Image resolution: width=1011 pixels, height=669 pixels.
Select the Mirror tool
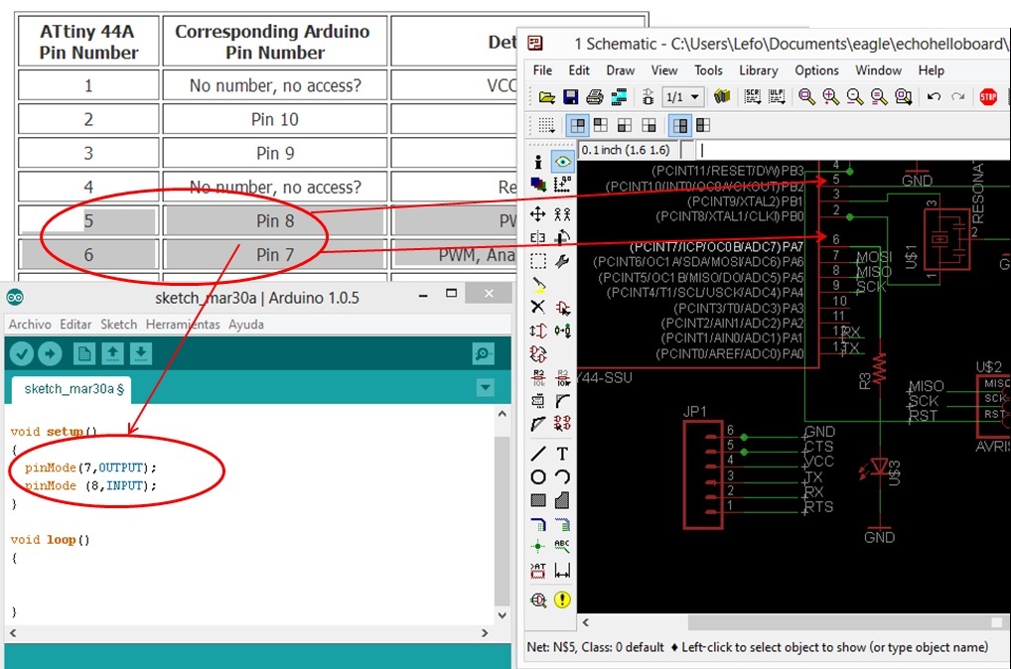coord(537,238)
